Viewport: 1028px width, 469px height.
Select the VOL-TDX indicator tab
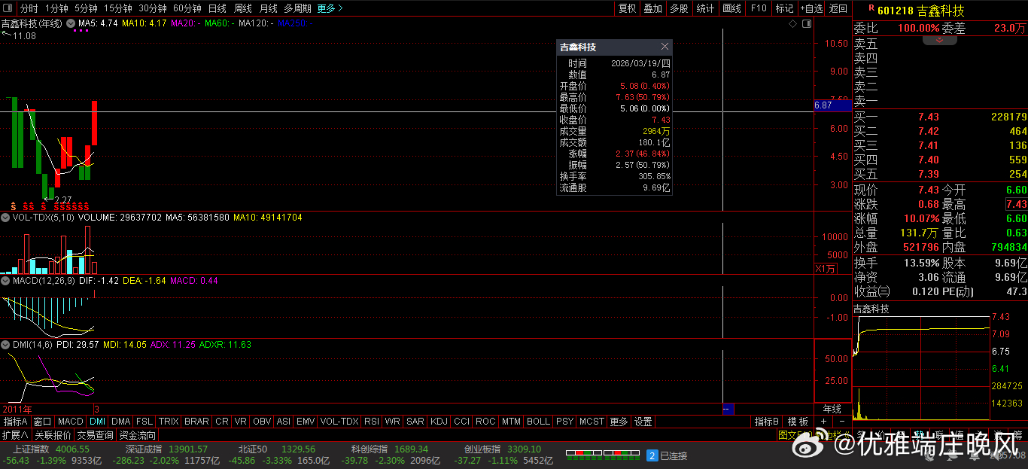point(339,422)
